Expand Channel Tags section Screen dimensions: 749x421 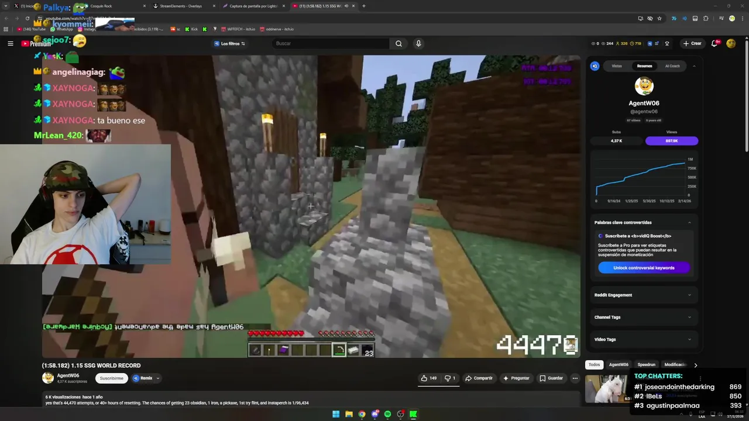(x=689, y=317)
